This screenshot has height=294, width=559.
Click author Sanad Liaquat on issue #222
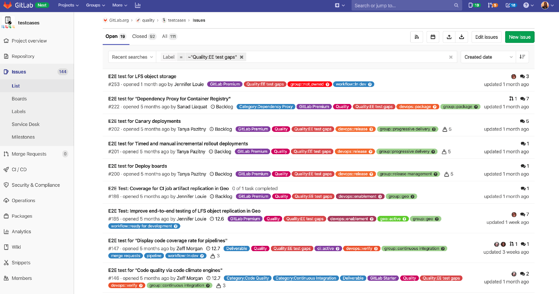point(192,107)
